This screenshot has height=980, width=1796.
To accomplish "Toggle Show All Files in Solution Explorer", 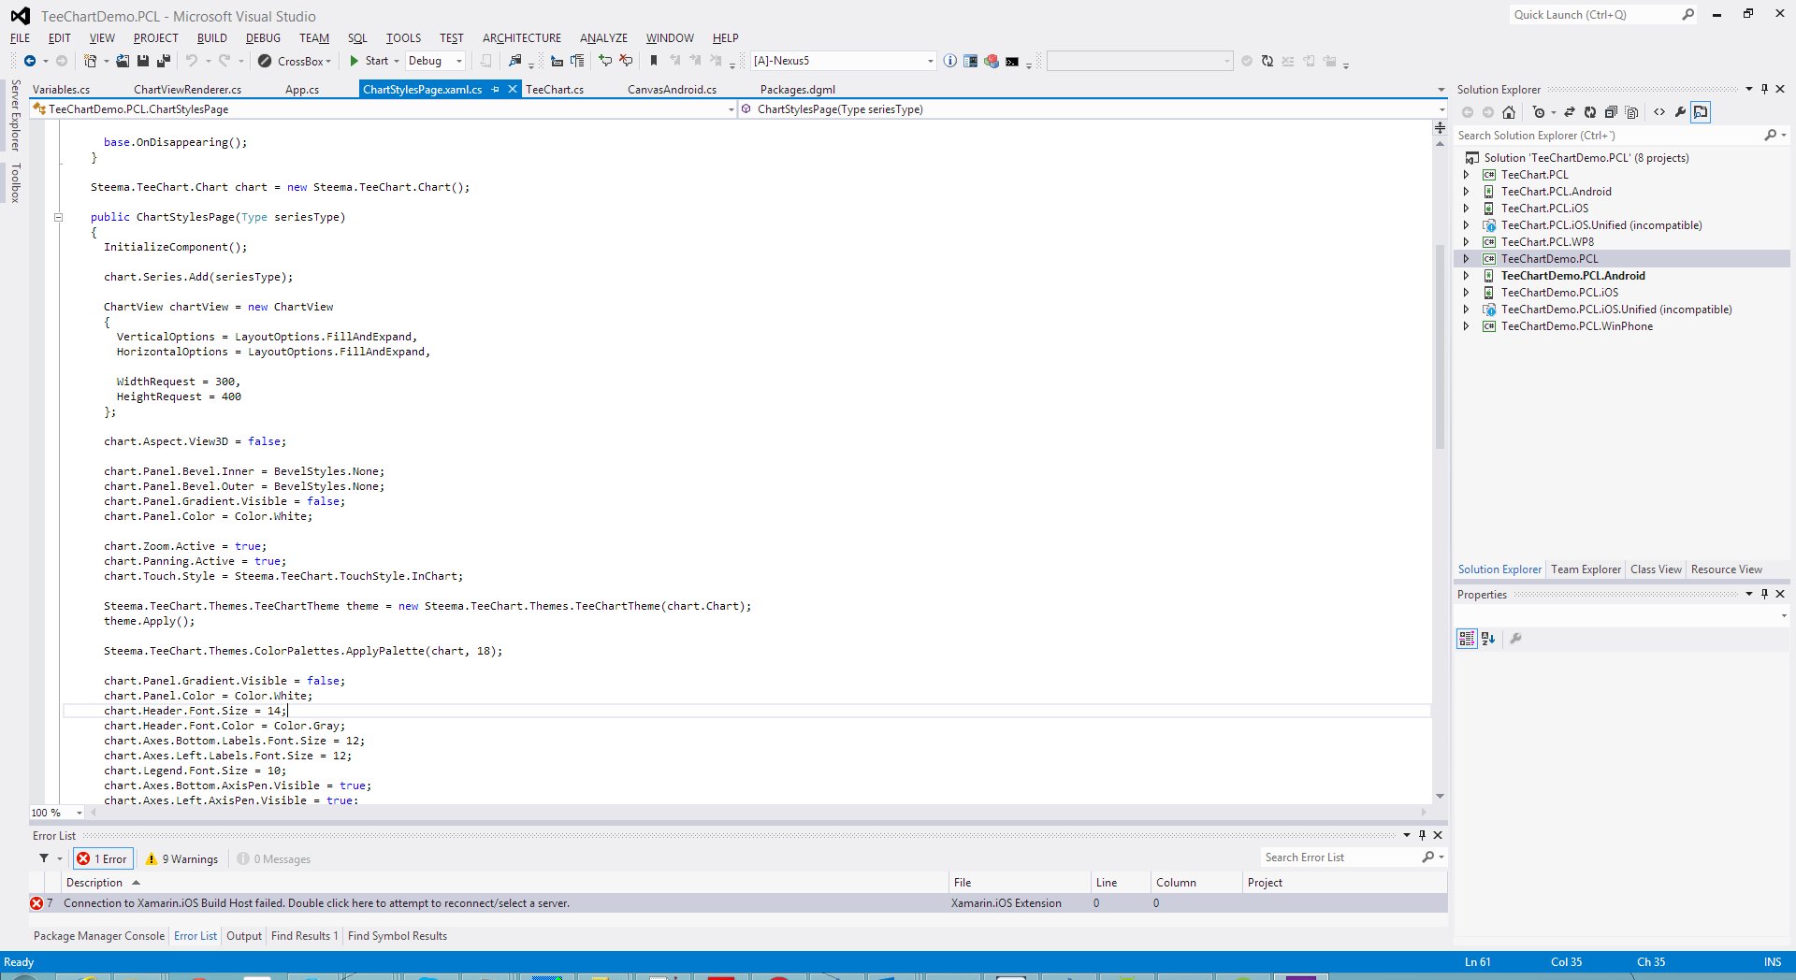I will 1632,112.
